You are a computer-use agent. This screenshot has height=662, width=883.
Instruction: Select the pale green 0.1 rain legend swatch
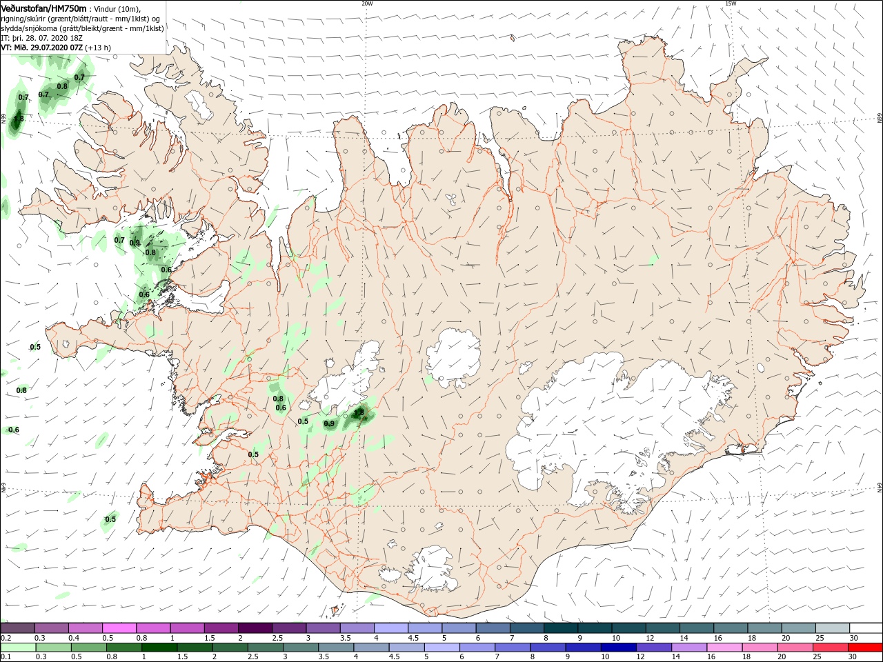pos(18,648)
